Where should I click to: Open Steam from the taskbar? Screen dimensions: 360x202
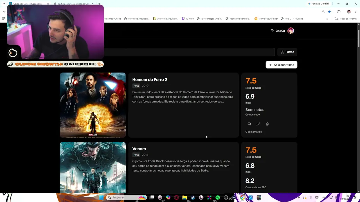[x=193, y=198]
